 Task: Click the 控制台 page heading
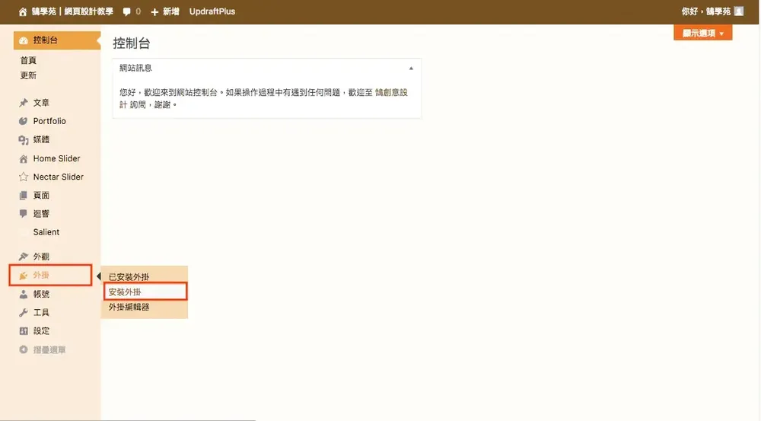[x=132, y=43]
